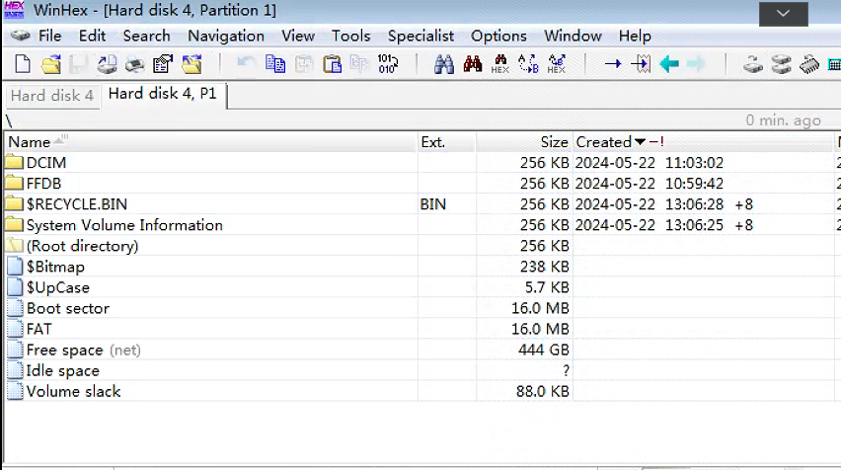Click the Go To Offset arrow icon
Screen dimensions: 841x470
pyautogui.click(x=613, y=64)
